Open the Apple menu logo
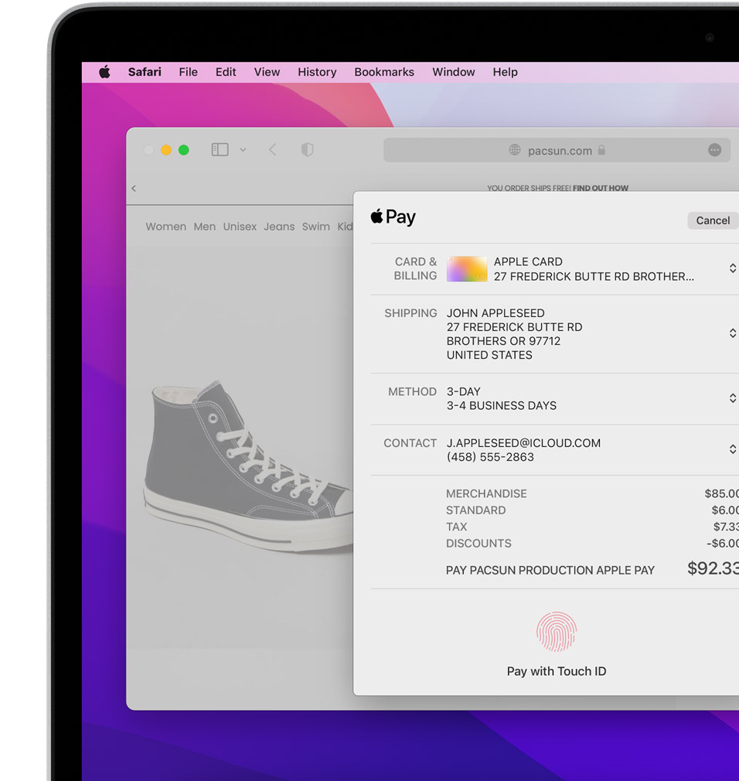The height and width of the screenshot is (781, 739). tap(104, 72)
